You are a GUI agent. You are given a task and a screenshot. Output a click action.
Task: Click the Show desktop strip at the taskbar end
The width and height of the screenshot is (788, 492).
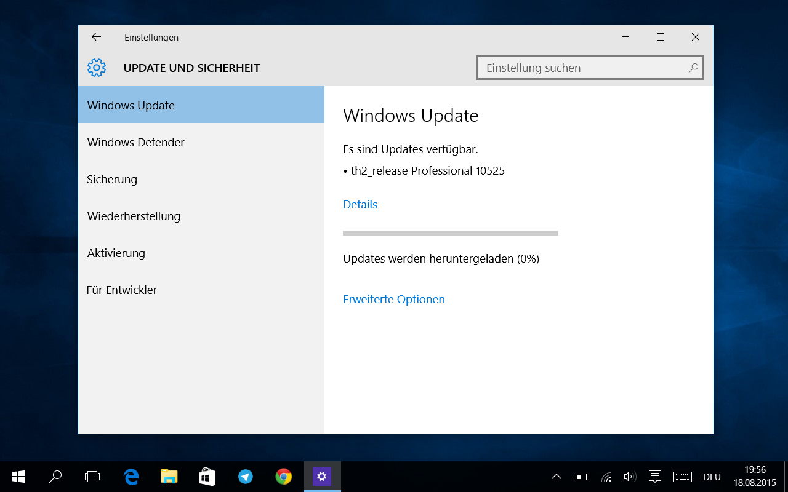[x=786, y=477]
